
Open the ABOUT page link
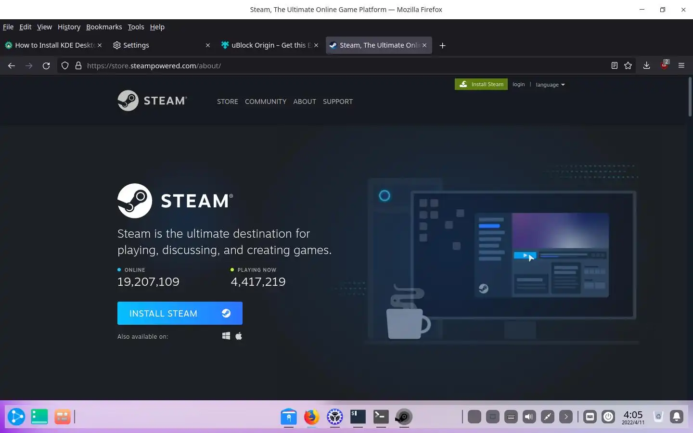click(x=305, y=102)
